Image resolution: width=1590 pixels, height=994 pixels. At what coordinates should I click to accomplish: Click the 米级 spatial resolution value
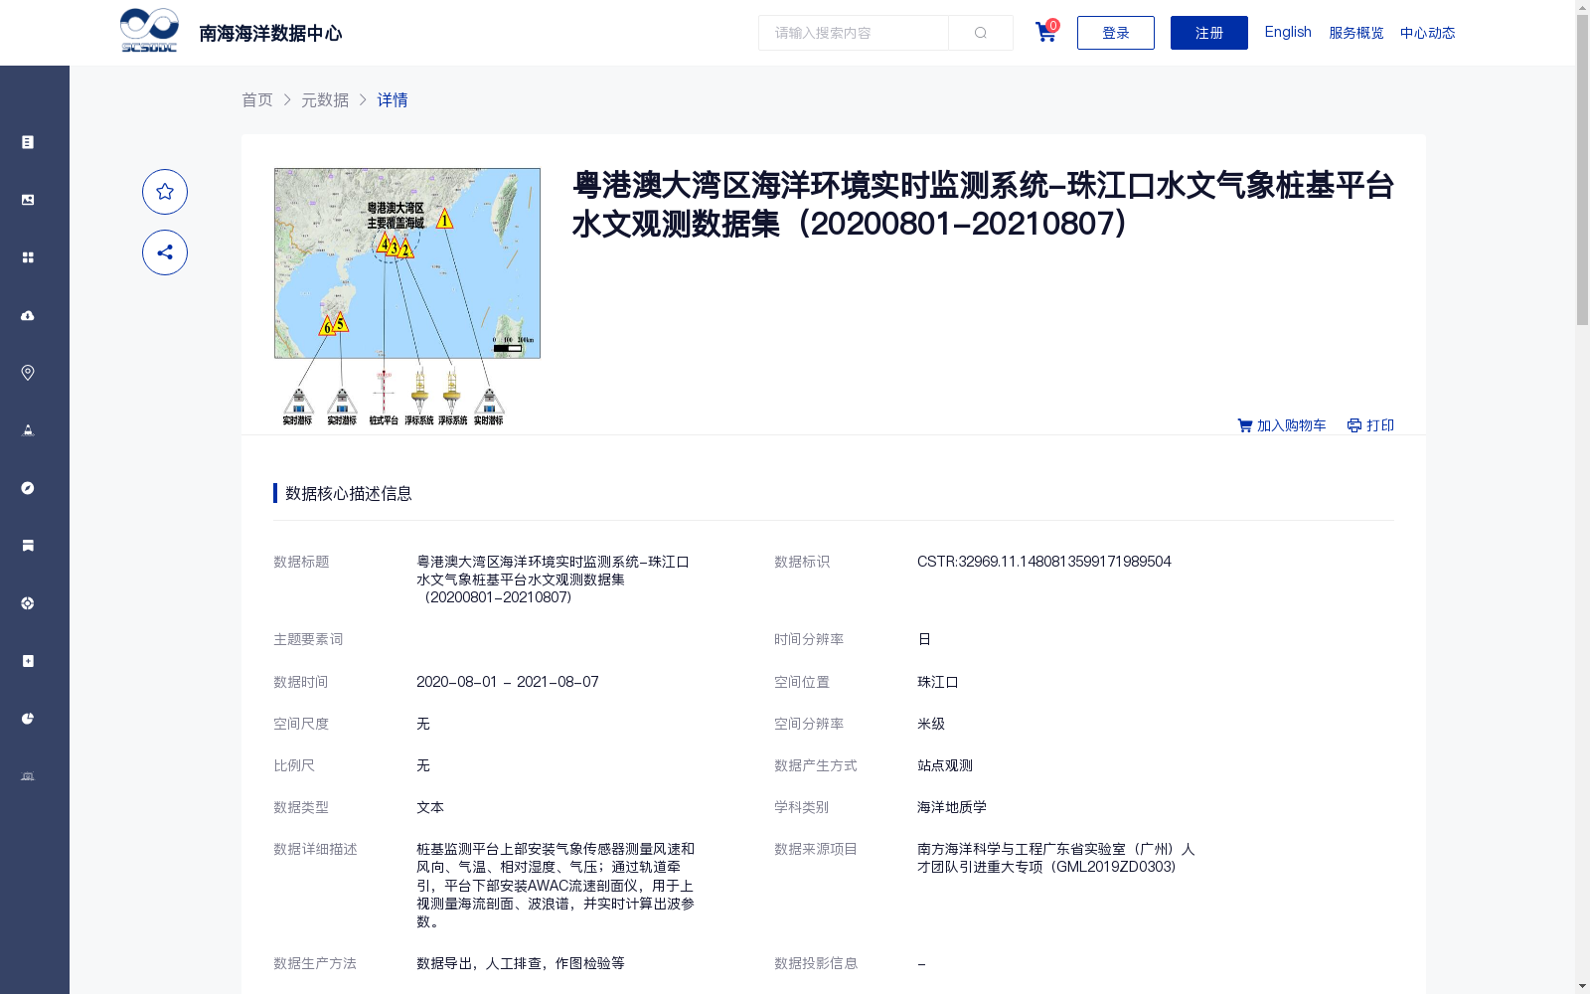tap(931, 724)
